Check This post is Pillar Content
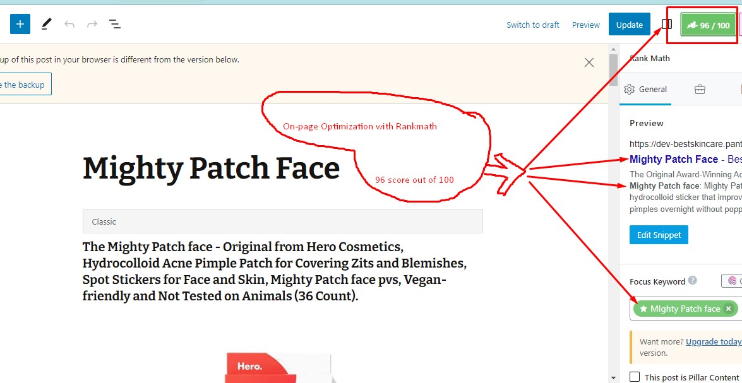 pyautogui.click(x=635, y=377)
